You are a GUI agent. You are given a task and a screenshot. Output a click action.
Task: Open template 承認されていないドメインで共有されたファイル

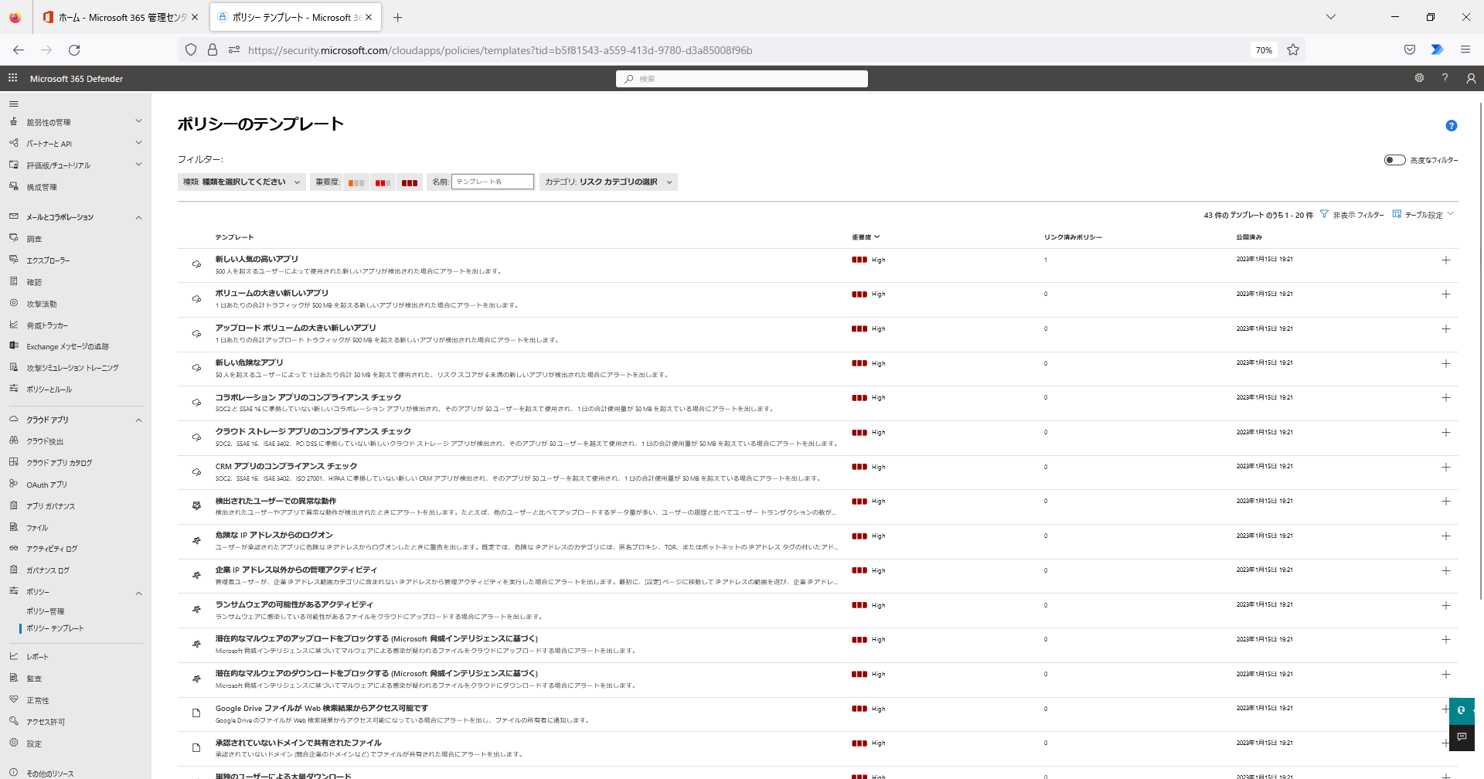pos(298,743)
